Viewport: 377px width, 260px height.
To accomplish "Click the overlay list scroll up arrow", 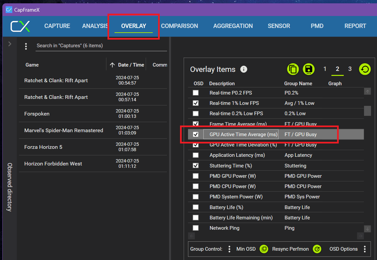I will pyautogui.click(x=367, y=91).
